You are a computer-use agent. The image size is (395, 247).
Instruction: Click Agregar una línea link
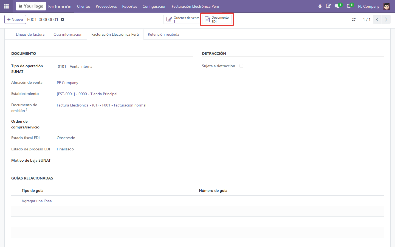tap(37, 201)
